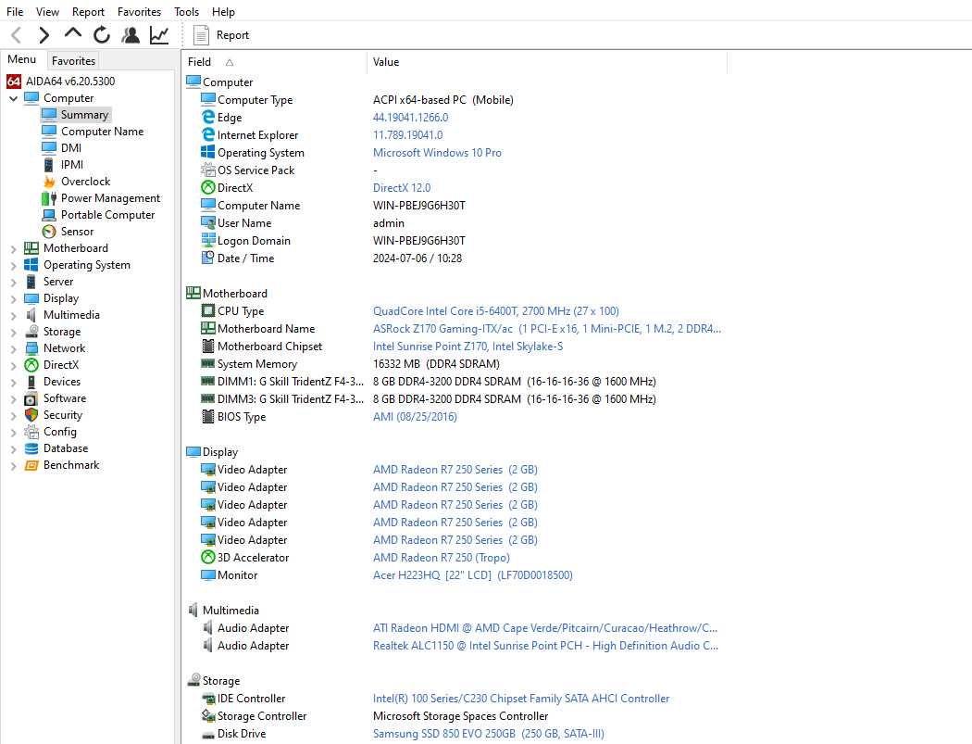The height and width of the screenshot is (744, 972).
Task: Open the Help menu
Action: pos(223,12)
